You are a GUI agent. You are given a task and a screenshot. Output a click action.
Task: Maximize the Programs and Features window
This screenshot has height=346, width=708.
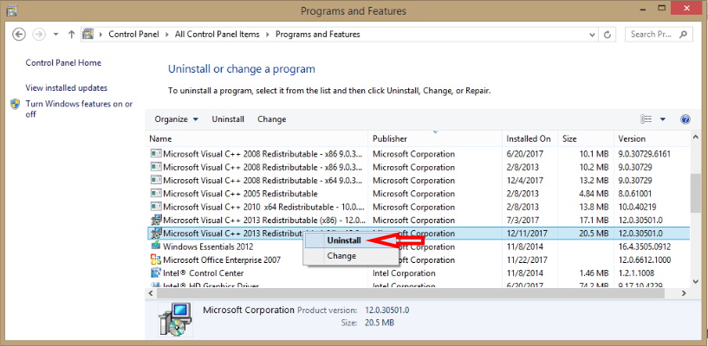[662, 8]
